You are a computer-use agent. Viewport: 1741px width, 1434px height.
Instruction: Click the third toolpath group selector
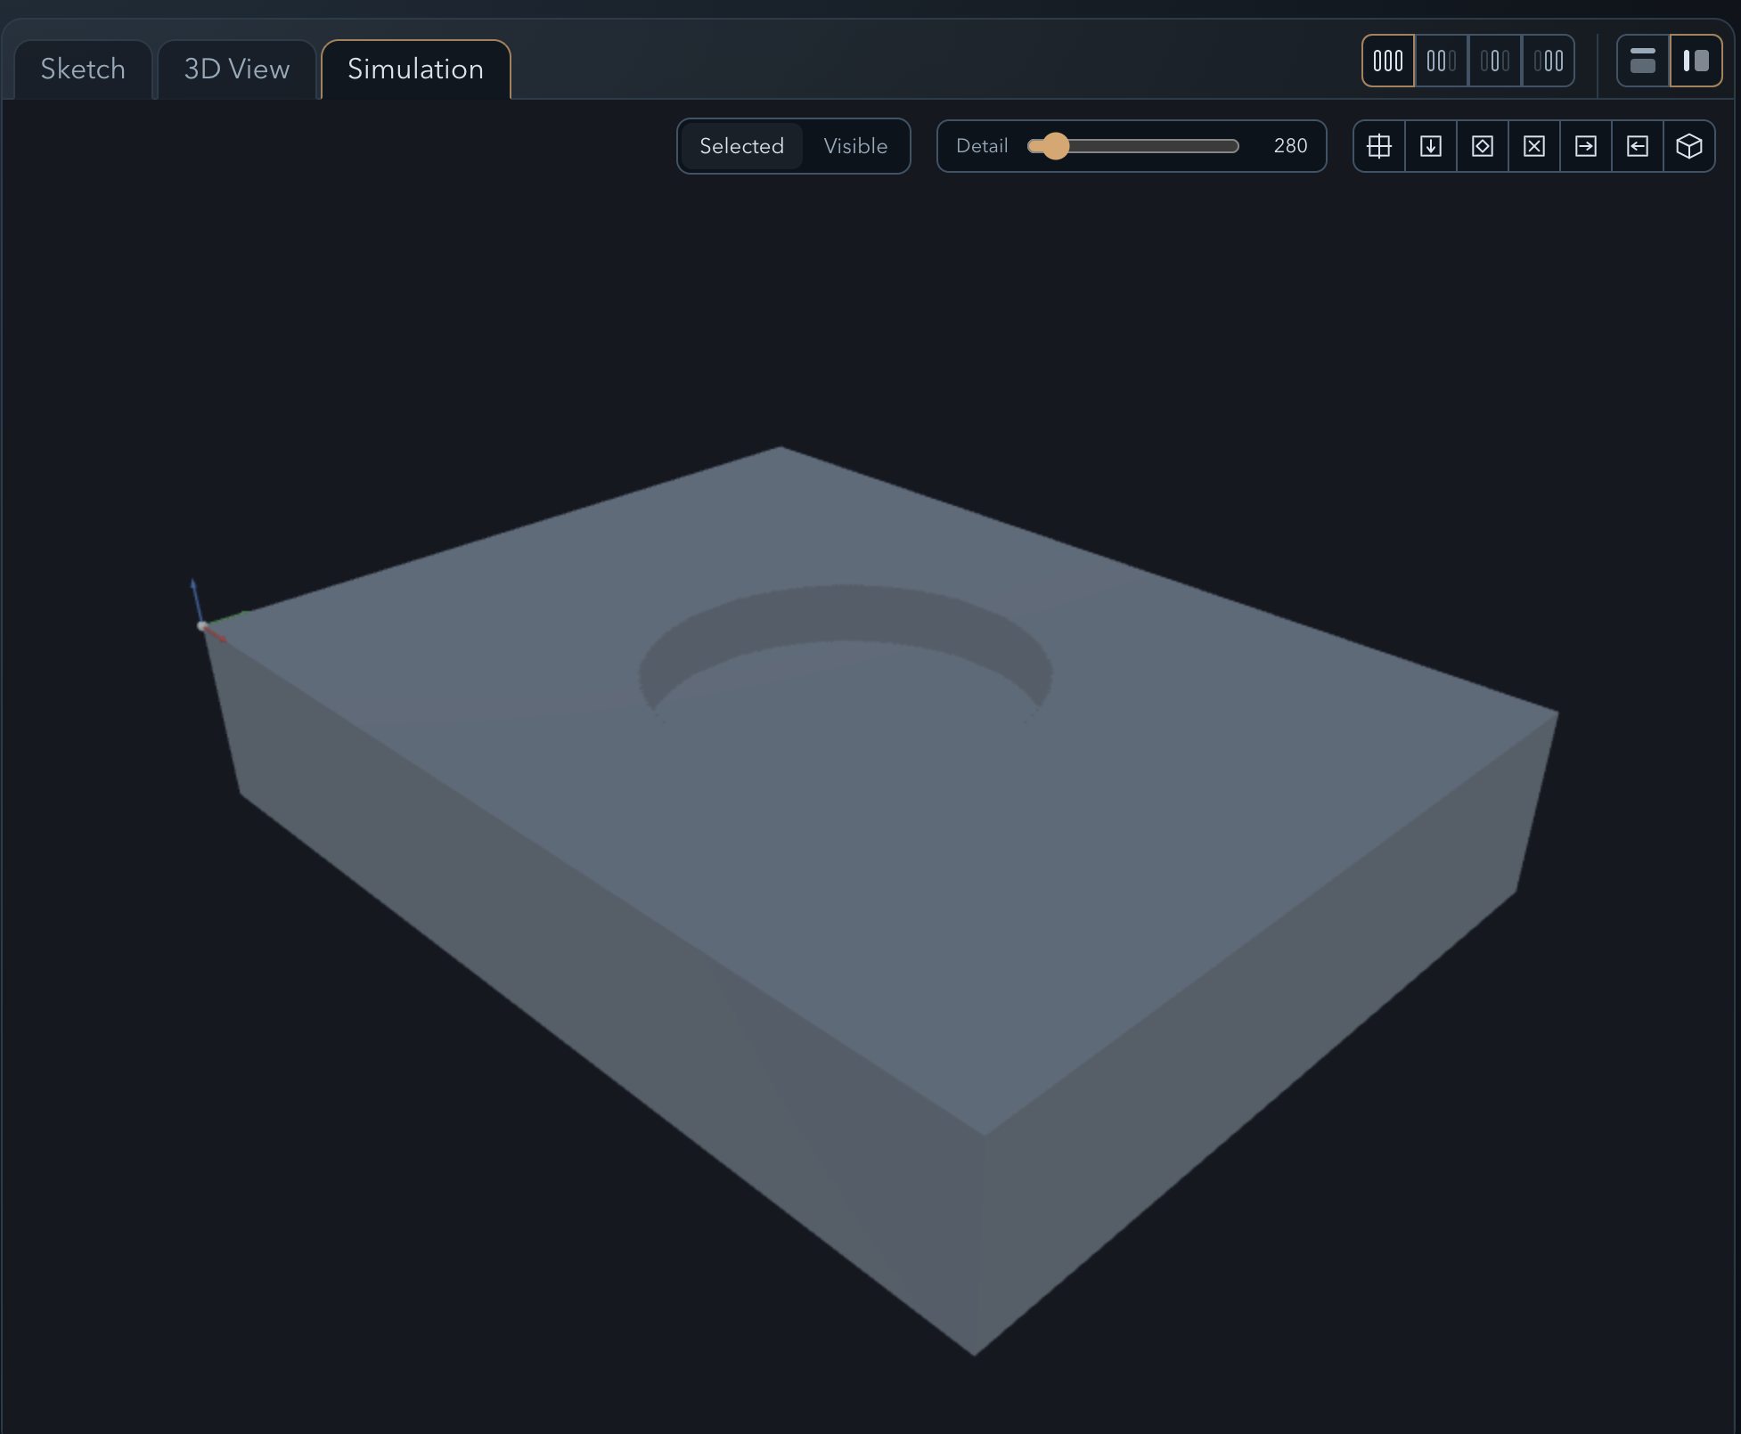pos(1494,61)
